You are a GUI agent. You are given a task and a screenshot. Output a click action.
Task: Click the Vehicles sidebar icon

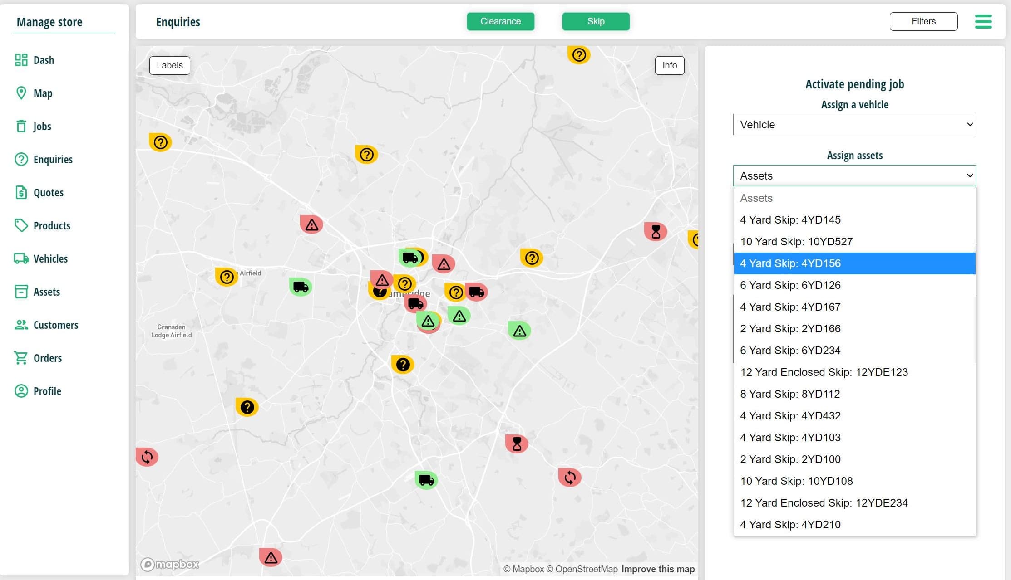21,258
